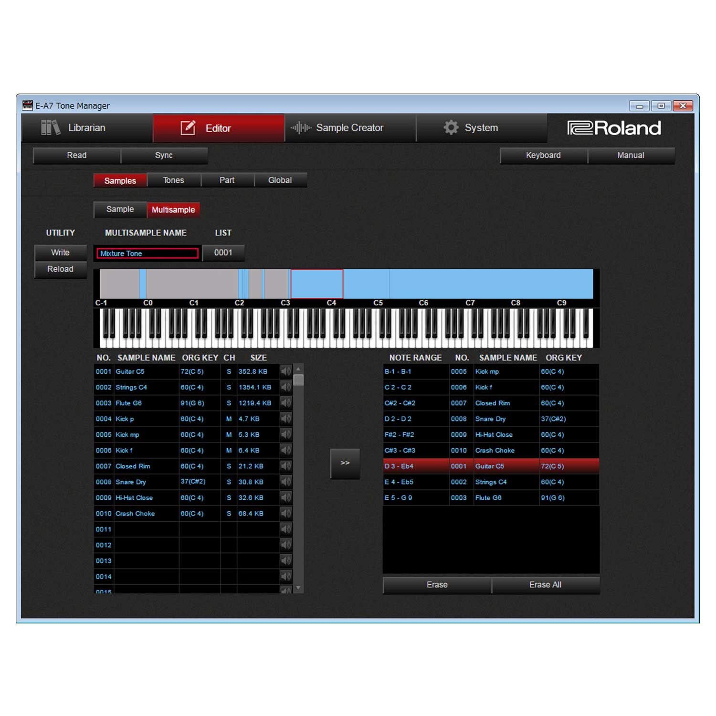
Task: Select the Strings C4 row in sample list
Action: click(187, 387)
